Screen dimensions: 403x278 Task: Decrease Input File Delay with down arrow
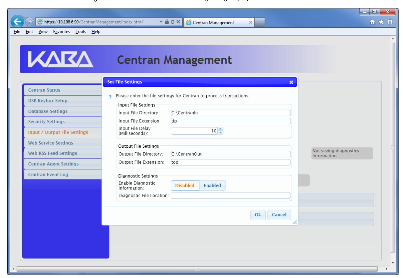pyautogui.click(x=221, y=132)
